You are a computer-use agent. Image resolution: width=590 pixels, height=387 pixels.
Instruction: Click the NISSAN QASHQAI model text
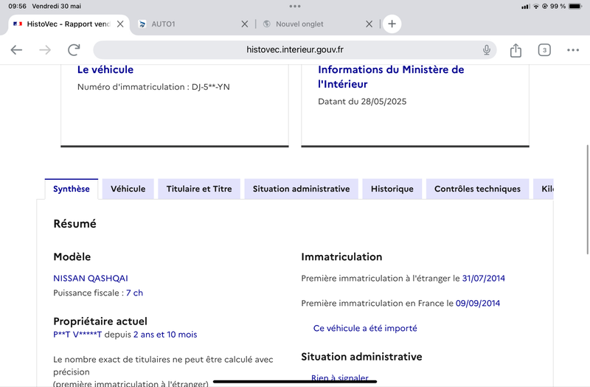[91, 279]
